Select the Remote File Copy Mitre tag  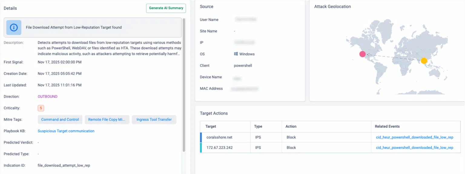(x=107, y=119)
